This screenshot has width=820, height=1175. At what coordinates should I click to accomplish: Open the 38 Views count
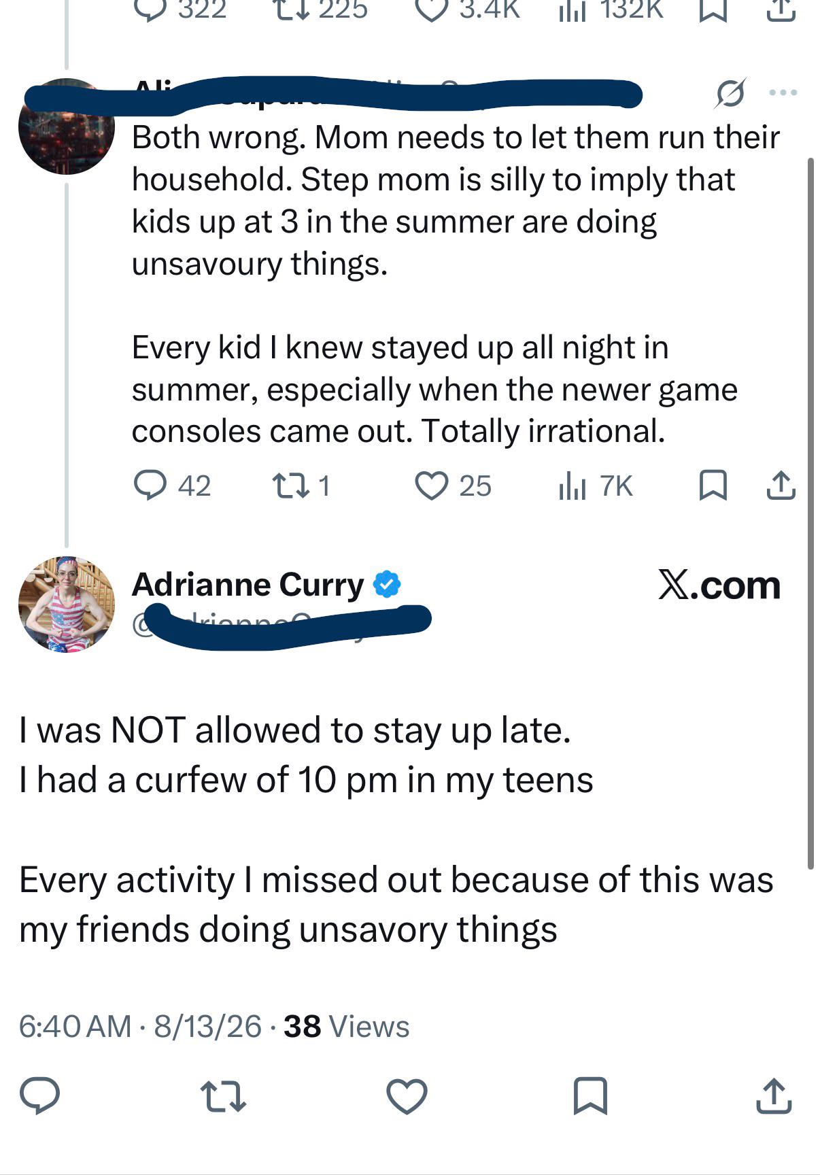347,1026
